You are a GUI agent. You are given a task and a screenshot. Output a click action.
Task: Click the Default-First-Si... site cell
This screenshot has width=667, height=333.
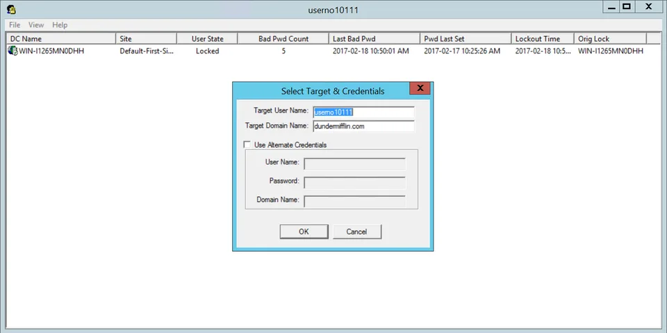click(x=147, y=51)
